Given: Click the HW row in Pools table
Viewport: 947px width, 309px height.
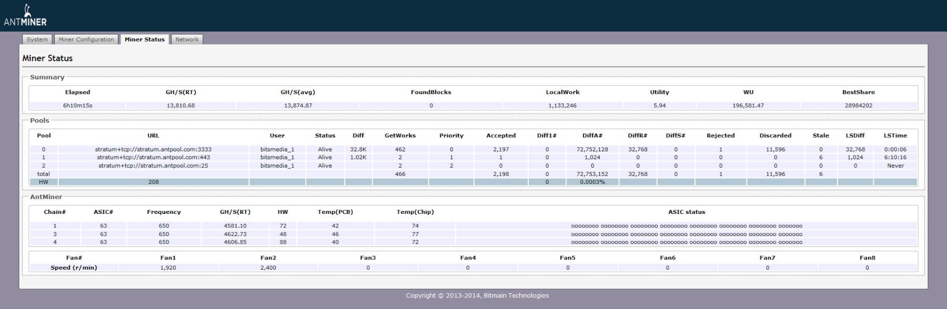Looking at the screenshot, I should coord(44,182).
